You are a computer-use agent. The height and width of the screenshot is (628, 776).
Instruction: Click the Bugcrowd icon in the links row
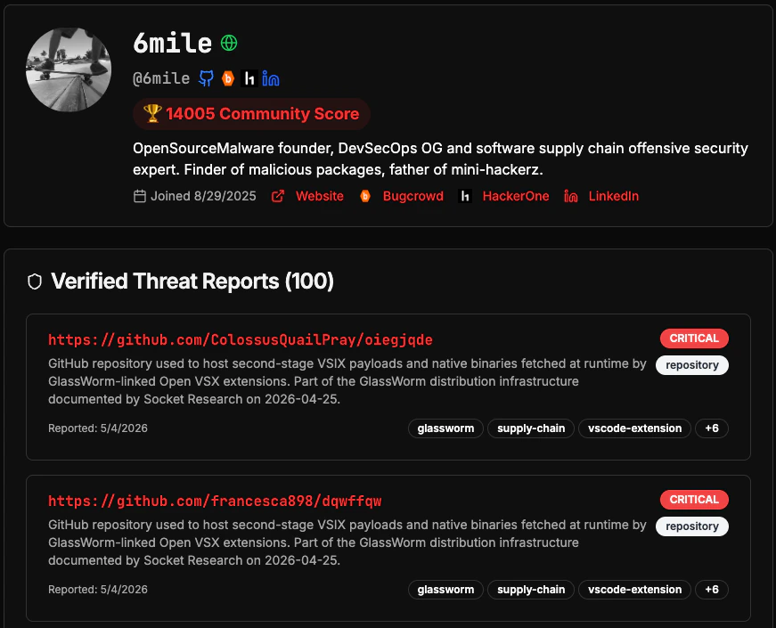click(x=365, y=197)
